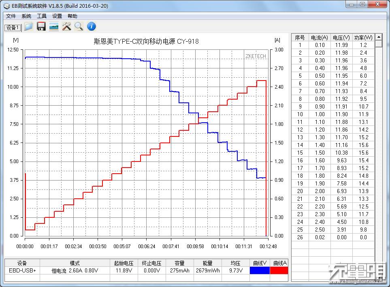Viewport: 390px width, 287px height.
Task: Click the 11.89V start voltage cell
Action: (124, 270)
